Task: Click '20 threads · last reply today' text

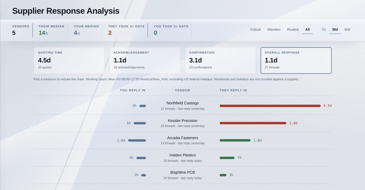Action: [x=182, y=178]
